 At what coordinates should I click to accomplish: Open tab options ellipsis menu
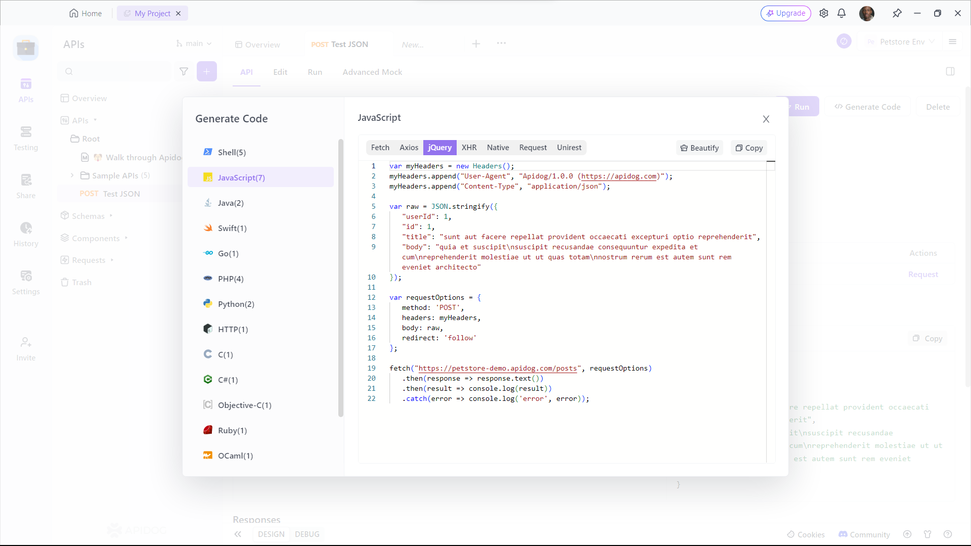click(501, 43)
